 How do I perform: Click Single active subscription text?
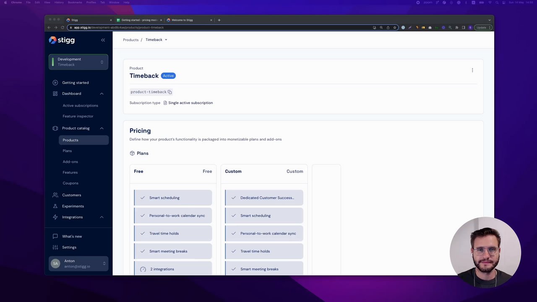[x=190, y=103]
